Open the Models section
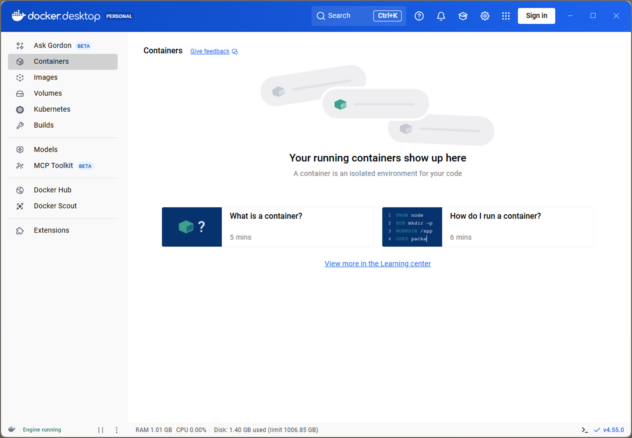This screenshot has height=438, width=632. [63, 150]
